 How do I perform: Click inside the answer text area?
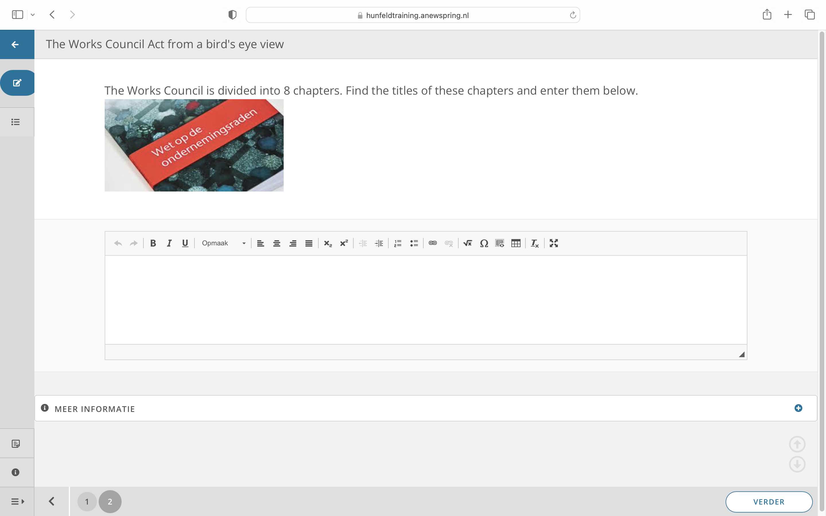pos(426,299)
